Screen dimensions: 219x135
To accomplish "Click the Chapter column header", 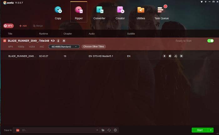I will click(68, 34).
